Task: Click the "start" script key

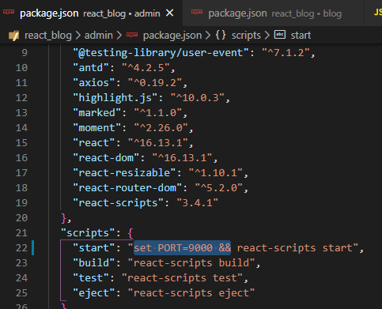Action: 94,248
